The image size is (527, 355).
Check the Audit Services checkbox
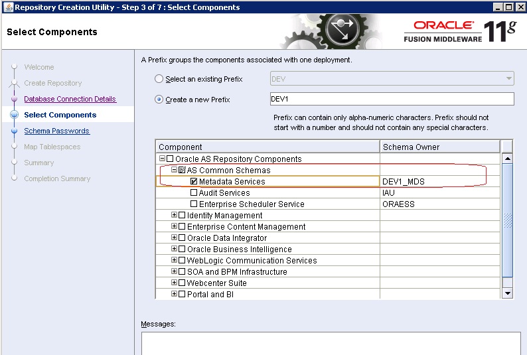pos(194,192)
